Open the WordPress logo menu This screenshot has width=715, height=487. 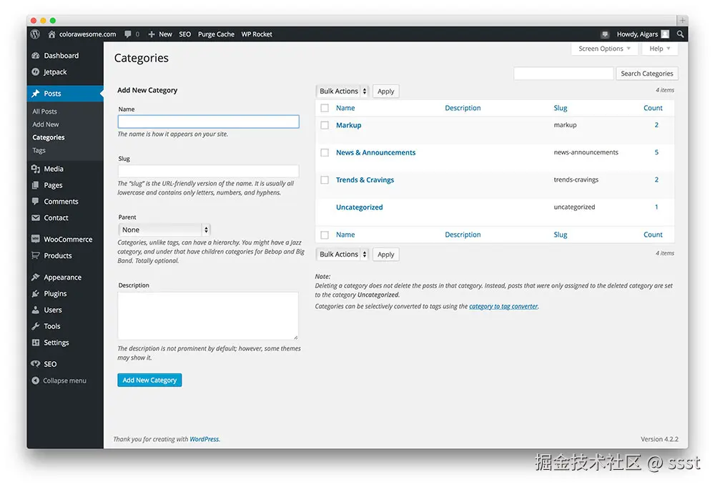[x=36, y=34]
